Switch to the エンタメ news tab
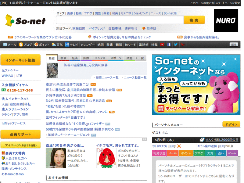 tap(100, 58)
